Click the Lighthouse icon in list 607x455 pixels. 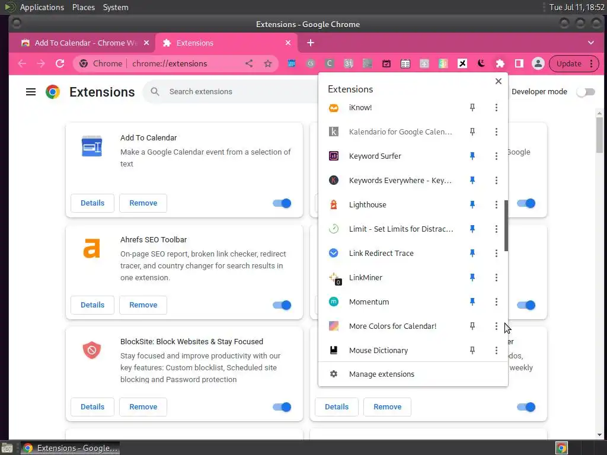coord(333,204)
